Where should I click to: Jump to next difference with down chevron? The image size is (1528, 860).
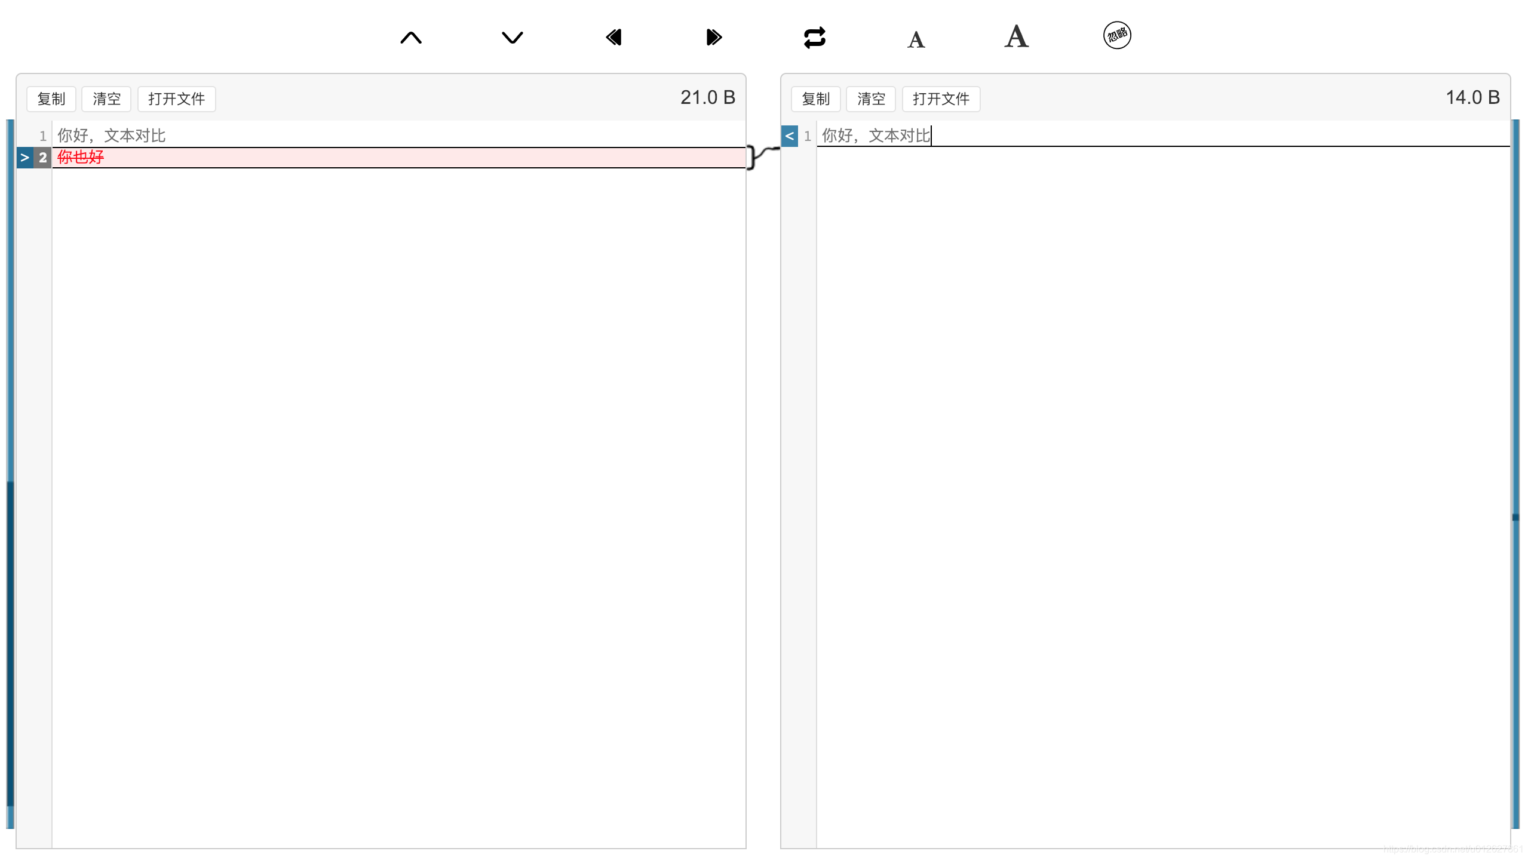click(x=512, y=38)
